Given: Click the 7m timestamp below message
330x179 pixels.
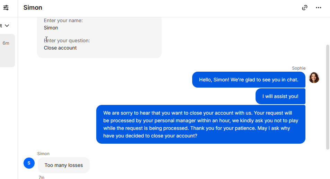Looking at the screenshot, I should 42,177.
